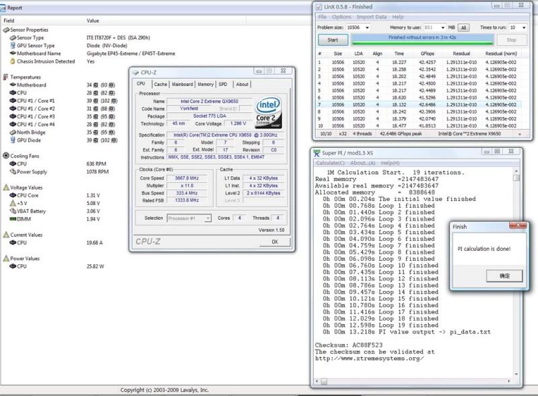Click the Chassis Intrusion Detected icon

pos(13,61)
